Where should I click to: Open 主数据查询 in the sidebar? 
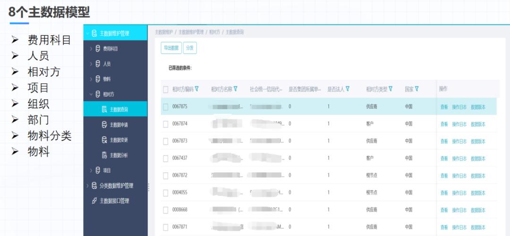119,109
